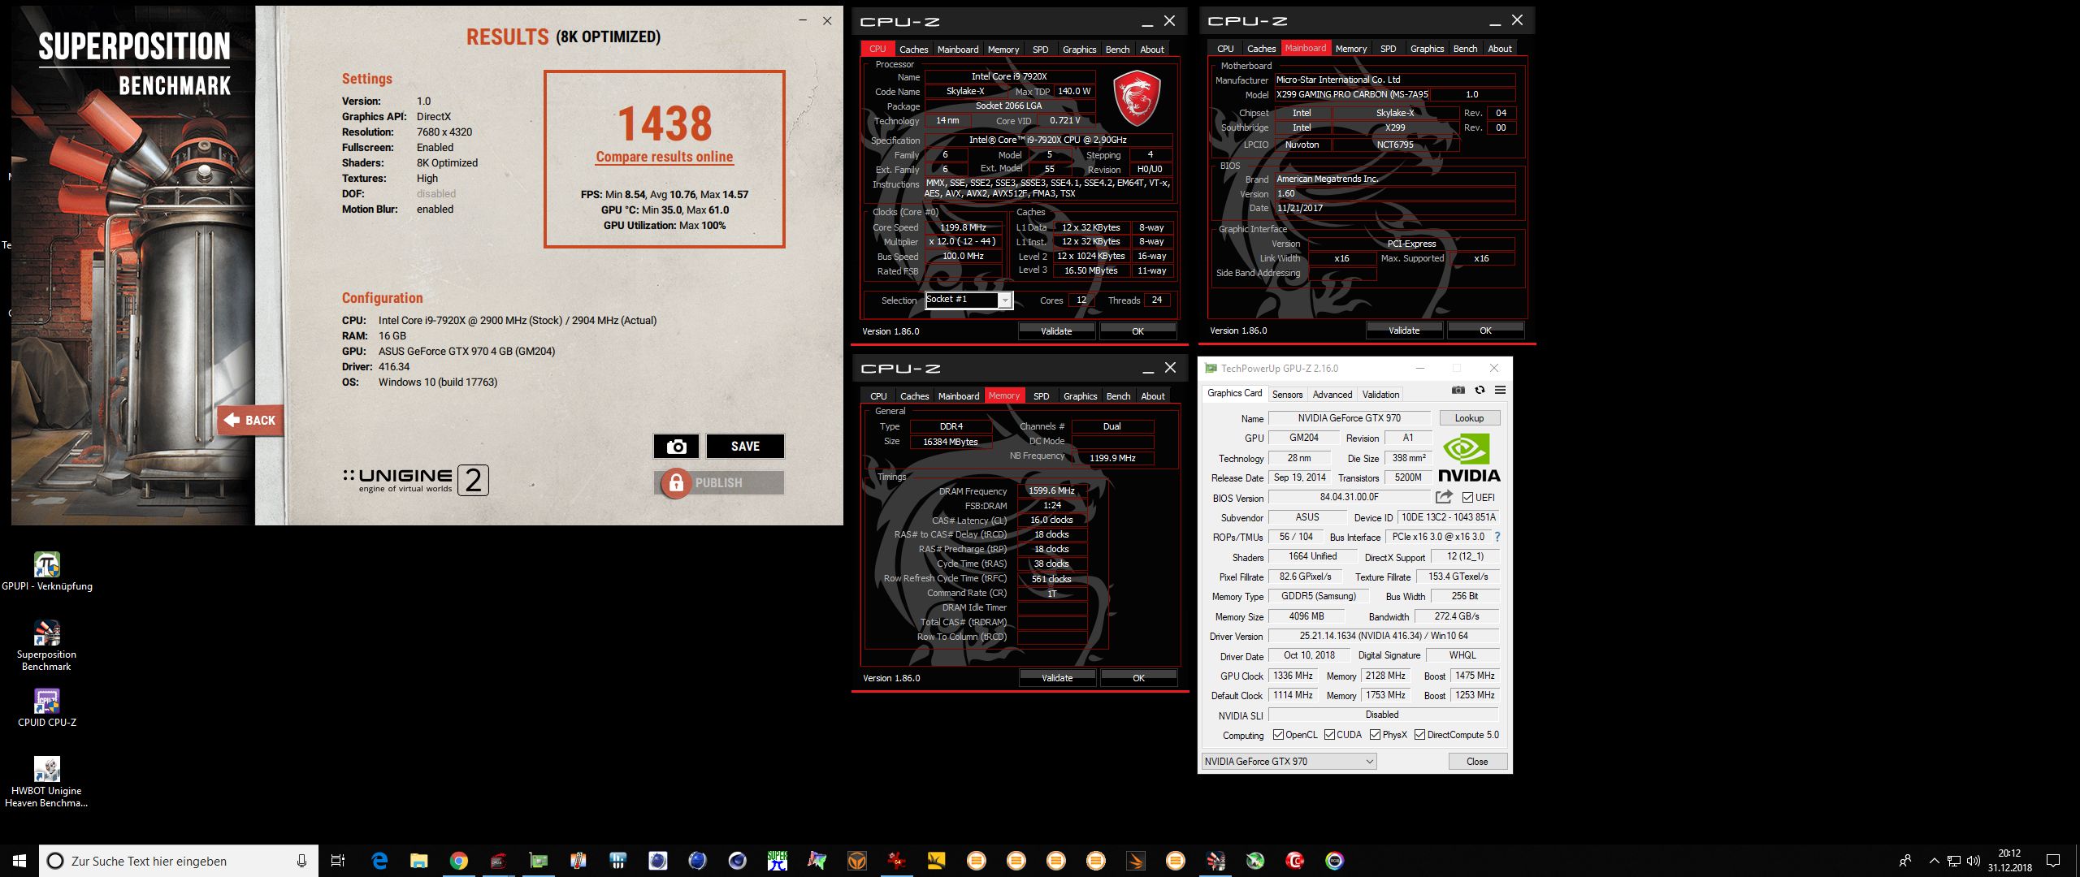Toggle the CUDA checkbox
The height and width of the screenshot is (877, 2080).
point(1329,735)
